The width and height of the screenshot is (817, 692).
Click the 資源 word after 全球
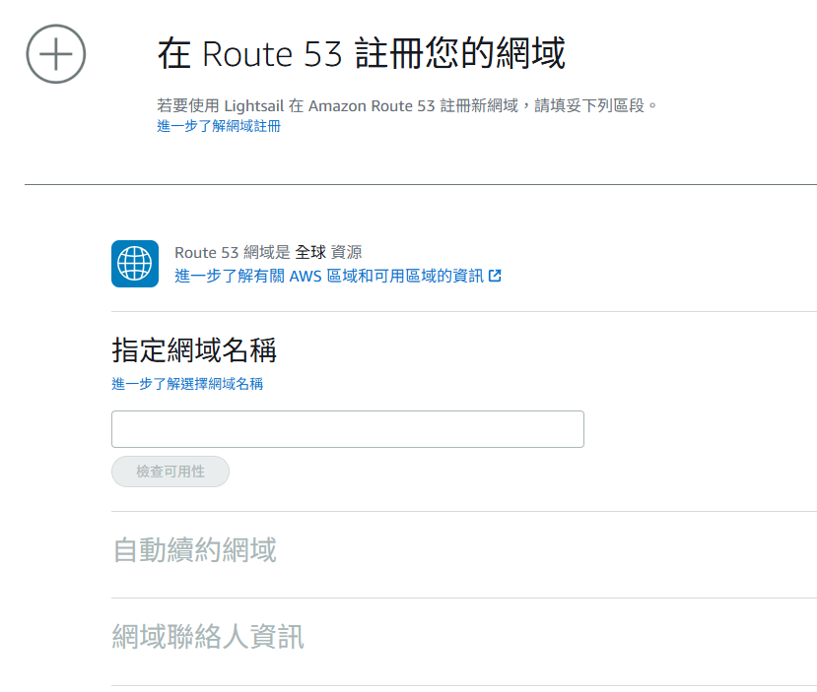click(347, 252)
